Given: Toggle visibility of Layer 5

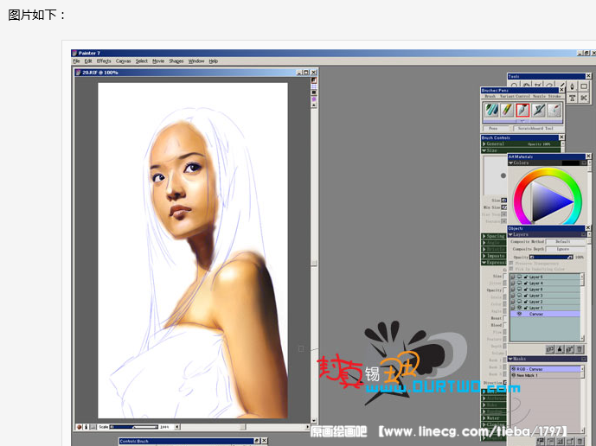Looking at the screenshot, I should (x=519, y=277).
